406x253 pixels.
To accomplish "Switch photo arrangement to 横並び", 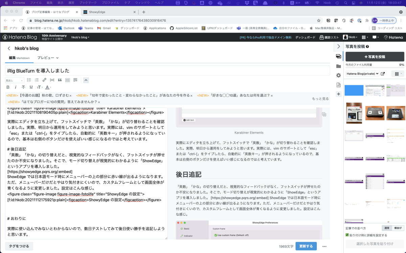I will [x=397, y=227].
